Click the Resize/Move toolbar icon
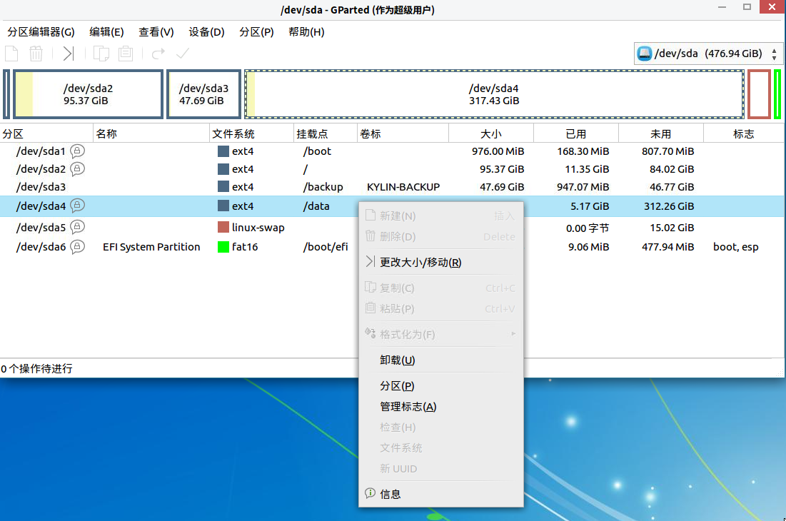Screen dimensions: 786x521 click(68, 54)
